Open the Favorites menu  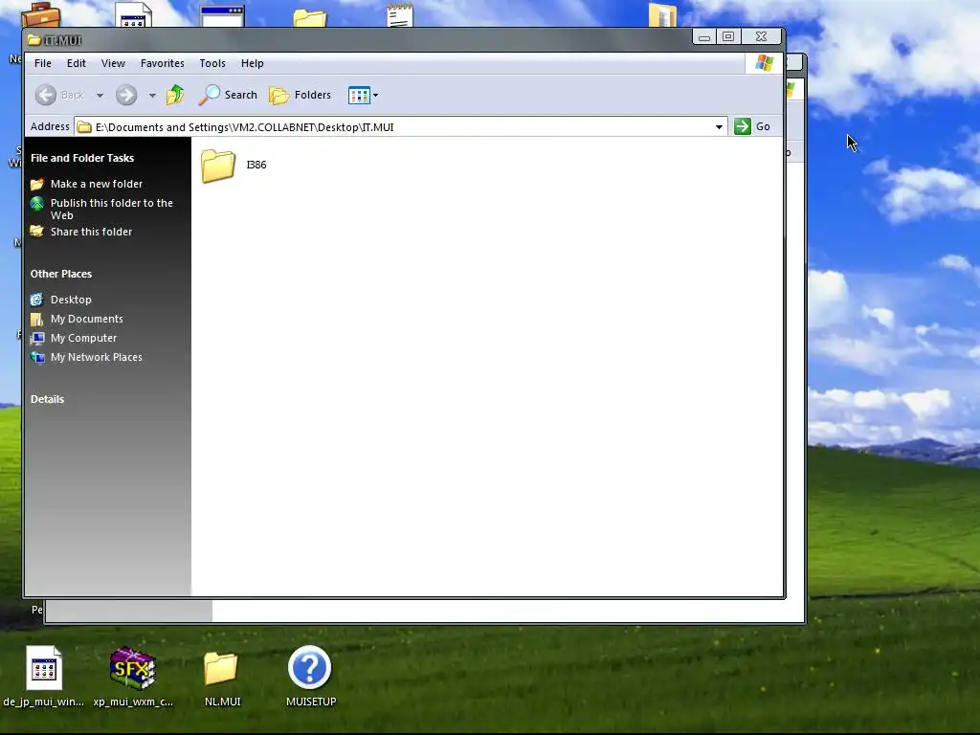click(x=163, y=63)
